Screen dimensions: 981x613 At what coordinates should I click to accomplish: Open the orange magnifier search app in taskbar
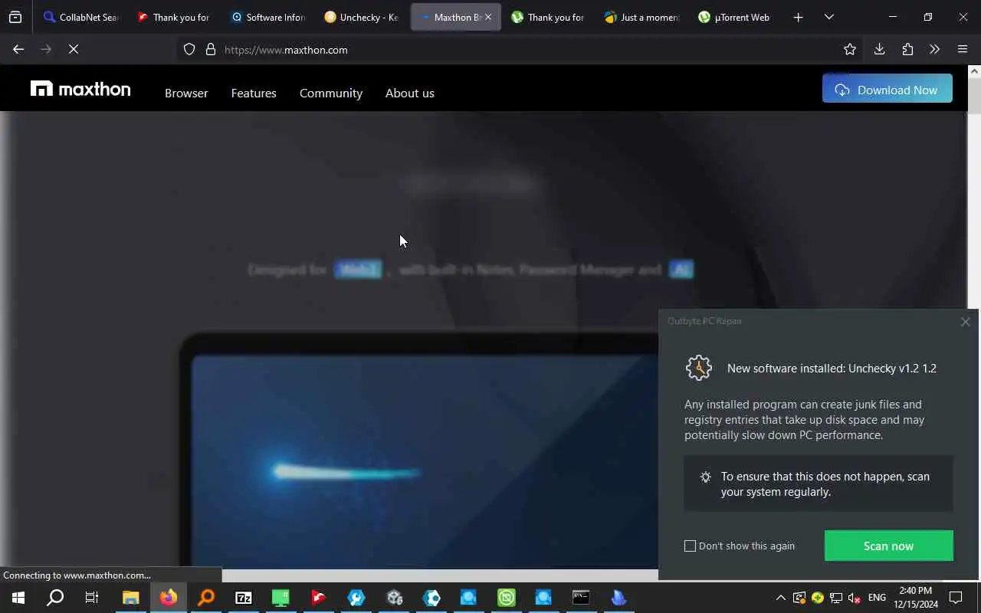pyautogui.click(x=206, y=598)
